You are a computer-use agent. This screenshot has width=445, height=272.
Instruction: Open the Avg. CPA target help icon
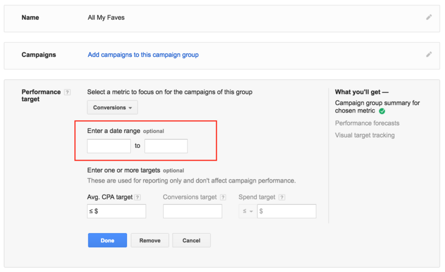pyautogui.click(x=138, y=197)
